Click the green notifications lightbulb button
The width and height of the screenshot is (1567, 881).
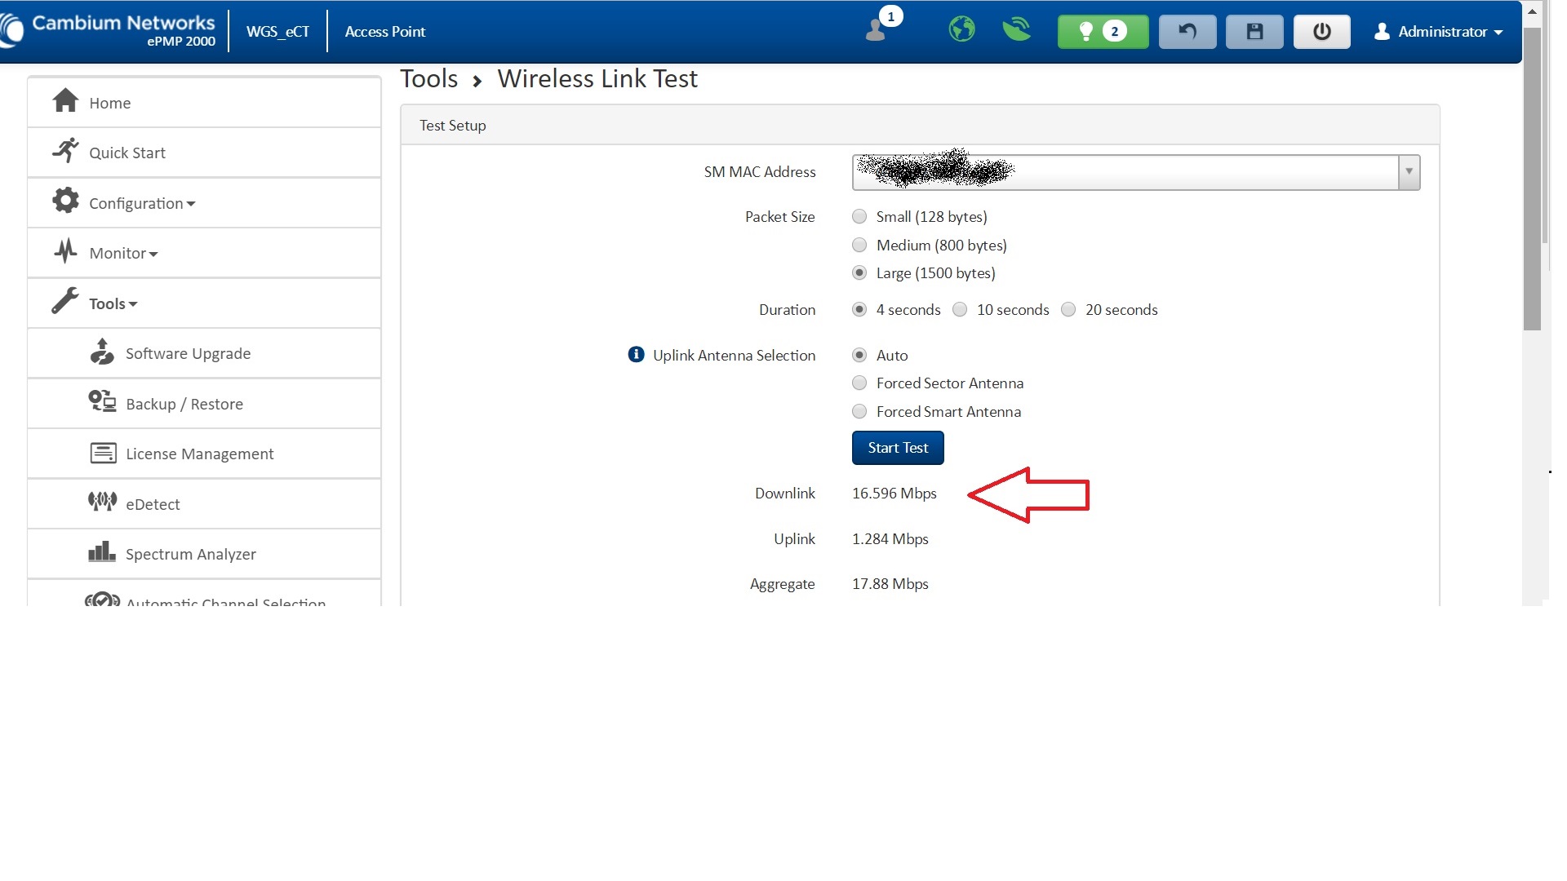tap(1102, 32)
